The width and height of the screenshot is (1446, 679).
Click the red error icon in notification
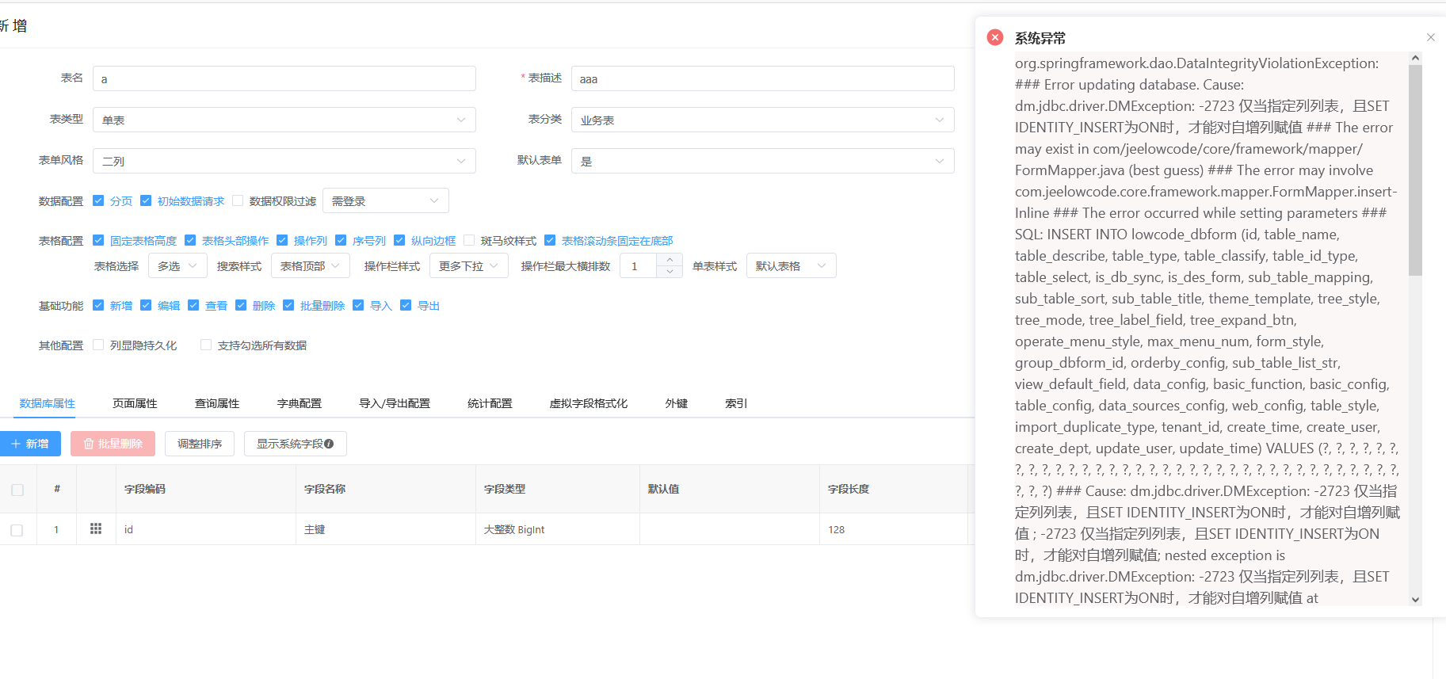point(995,37)
